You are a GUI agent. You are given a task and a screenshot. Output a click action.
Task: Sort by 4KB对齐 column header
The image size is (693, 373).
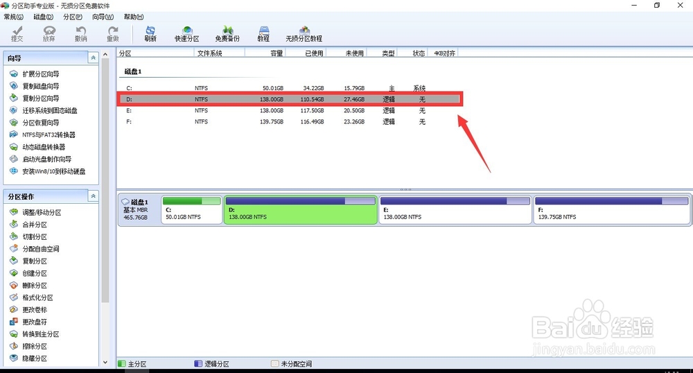[444, 53]
